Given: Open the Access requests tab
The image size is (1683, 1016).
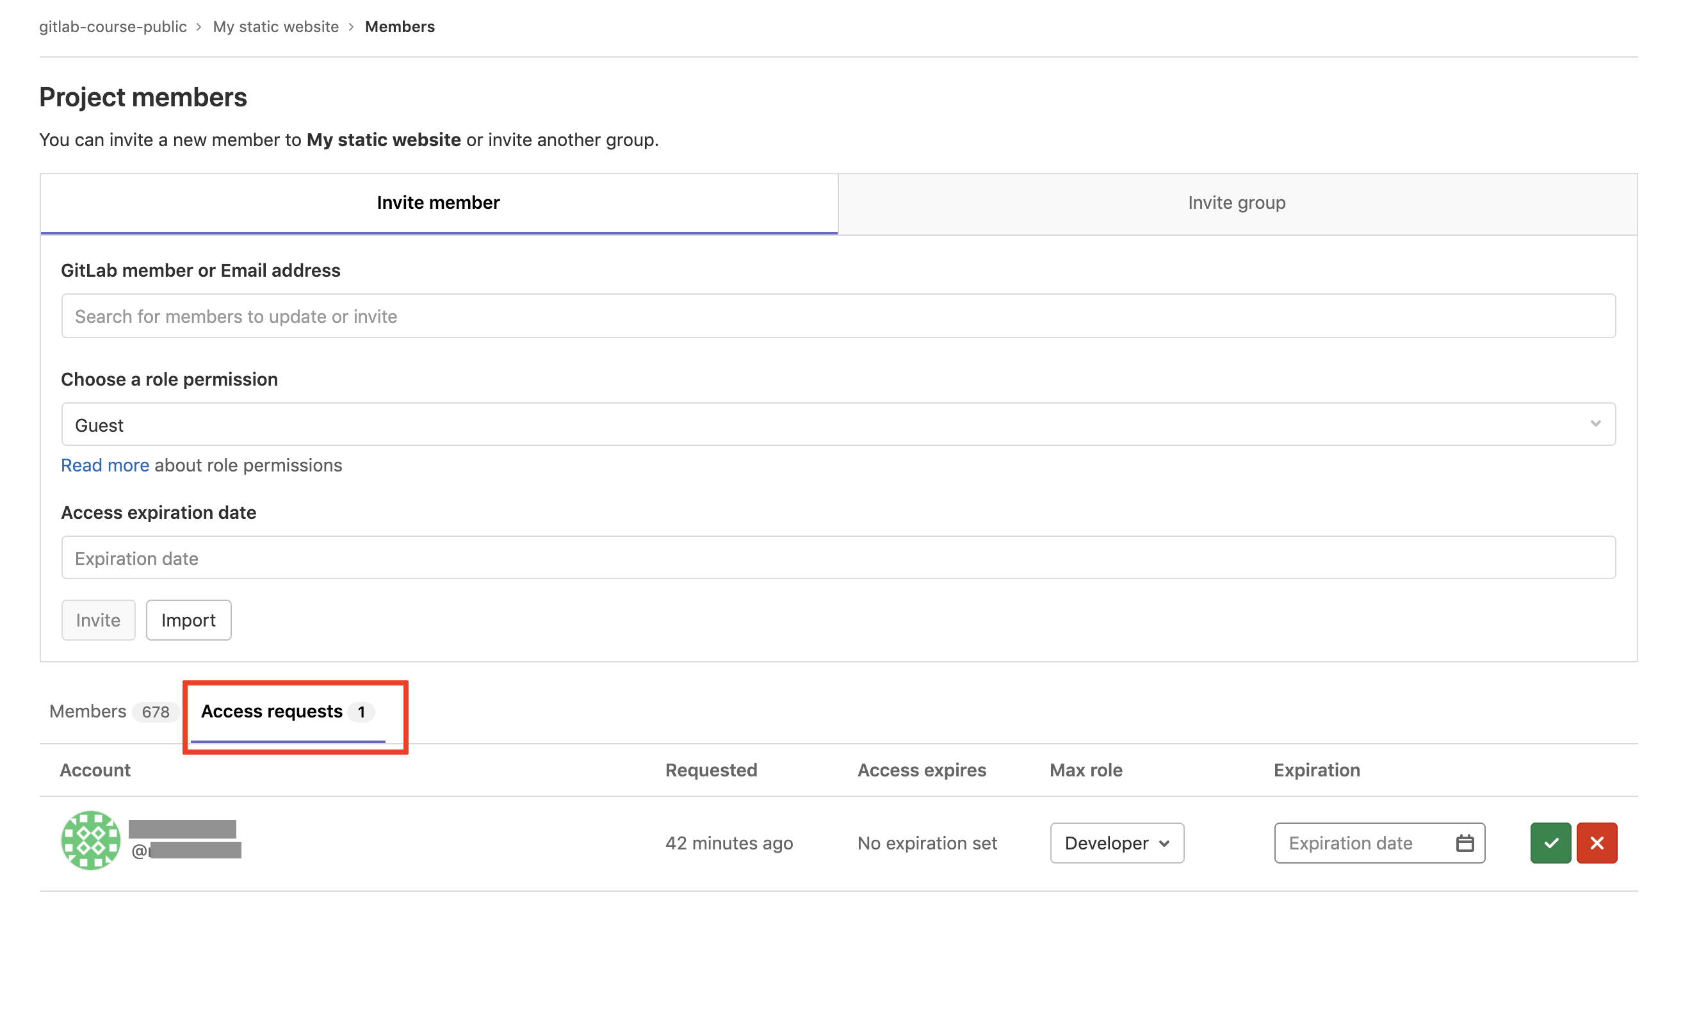Looking at the screenshot, I should [x=287, y=711].
